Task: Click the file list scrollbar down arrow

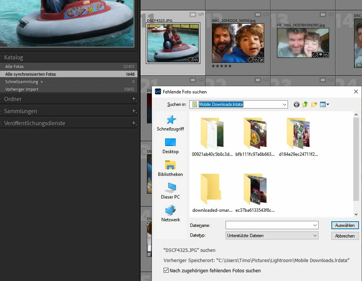Action: (x=356, y=214)
